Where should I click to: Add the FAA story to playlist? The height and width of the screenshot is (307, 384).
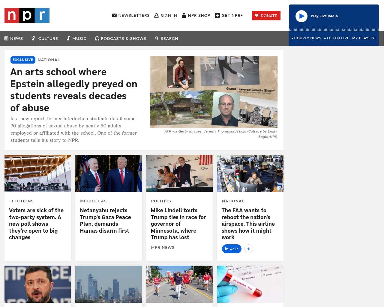(249, 249)
